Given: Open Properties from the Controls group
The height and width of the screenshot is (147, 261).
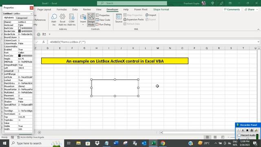Looking at the screenshot, I should point(103,15).
